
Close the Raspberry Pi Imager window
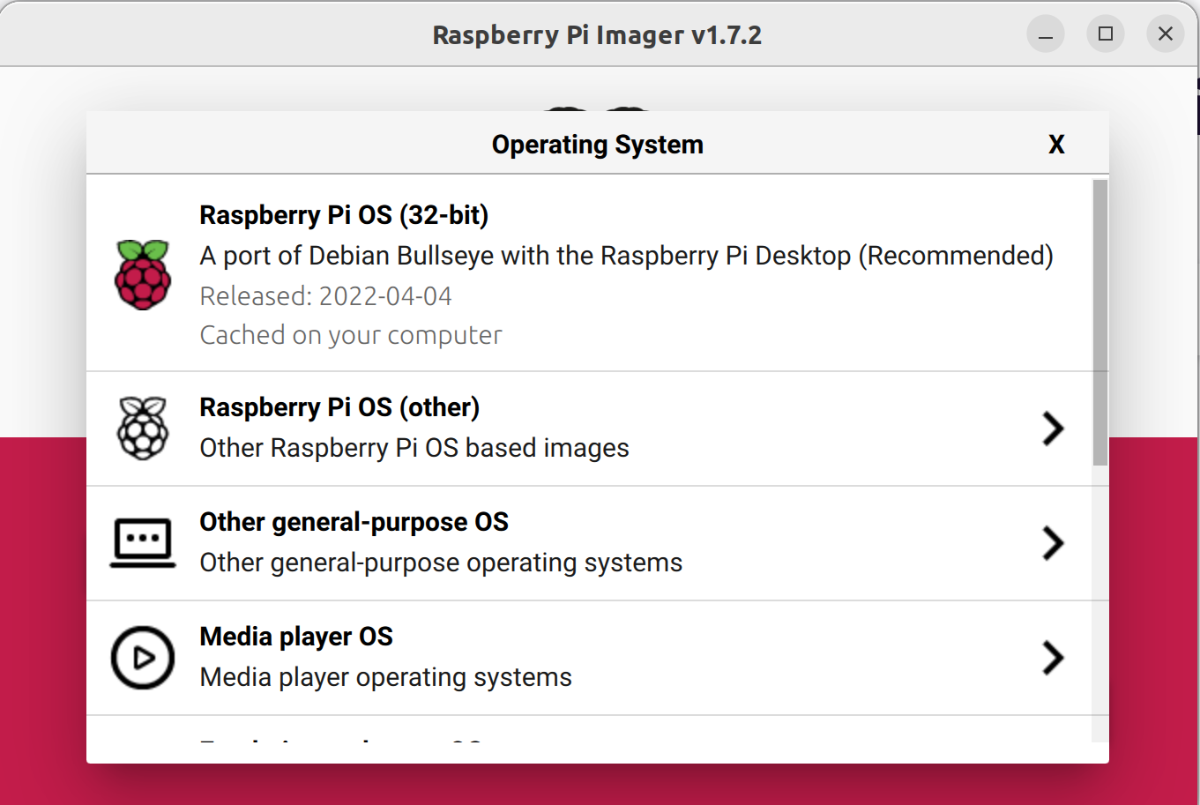click(1166, 34)
